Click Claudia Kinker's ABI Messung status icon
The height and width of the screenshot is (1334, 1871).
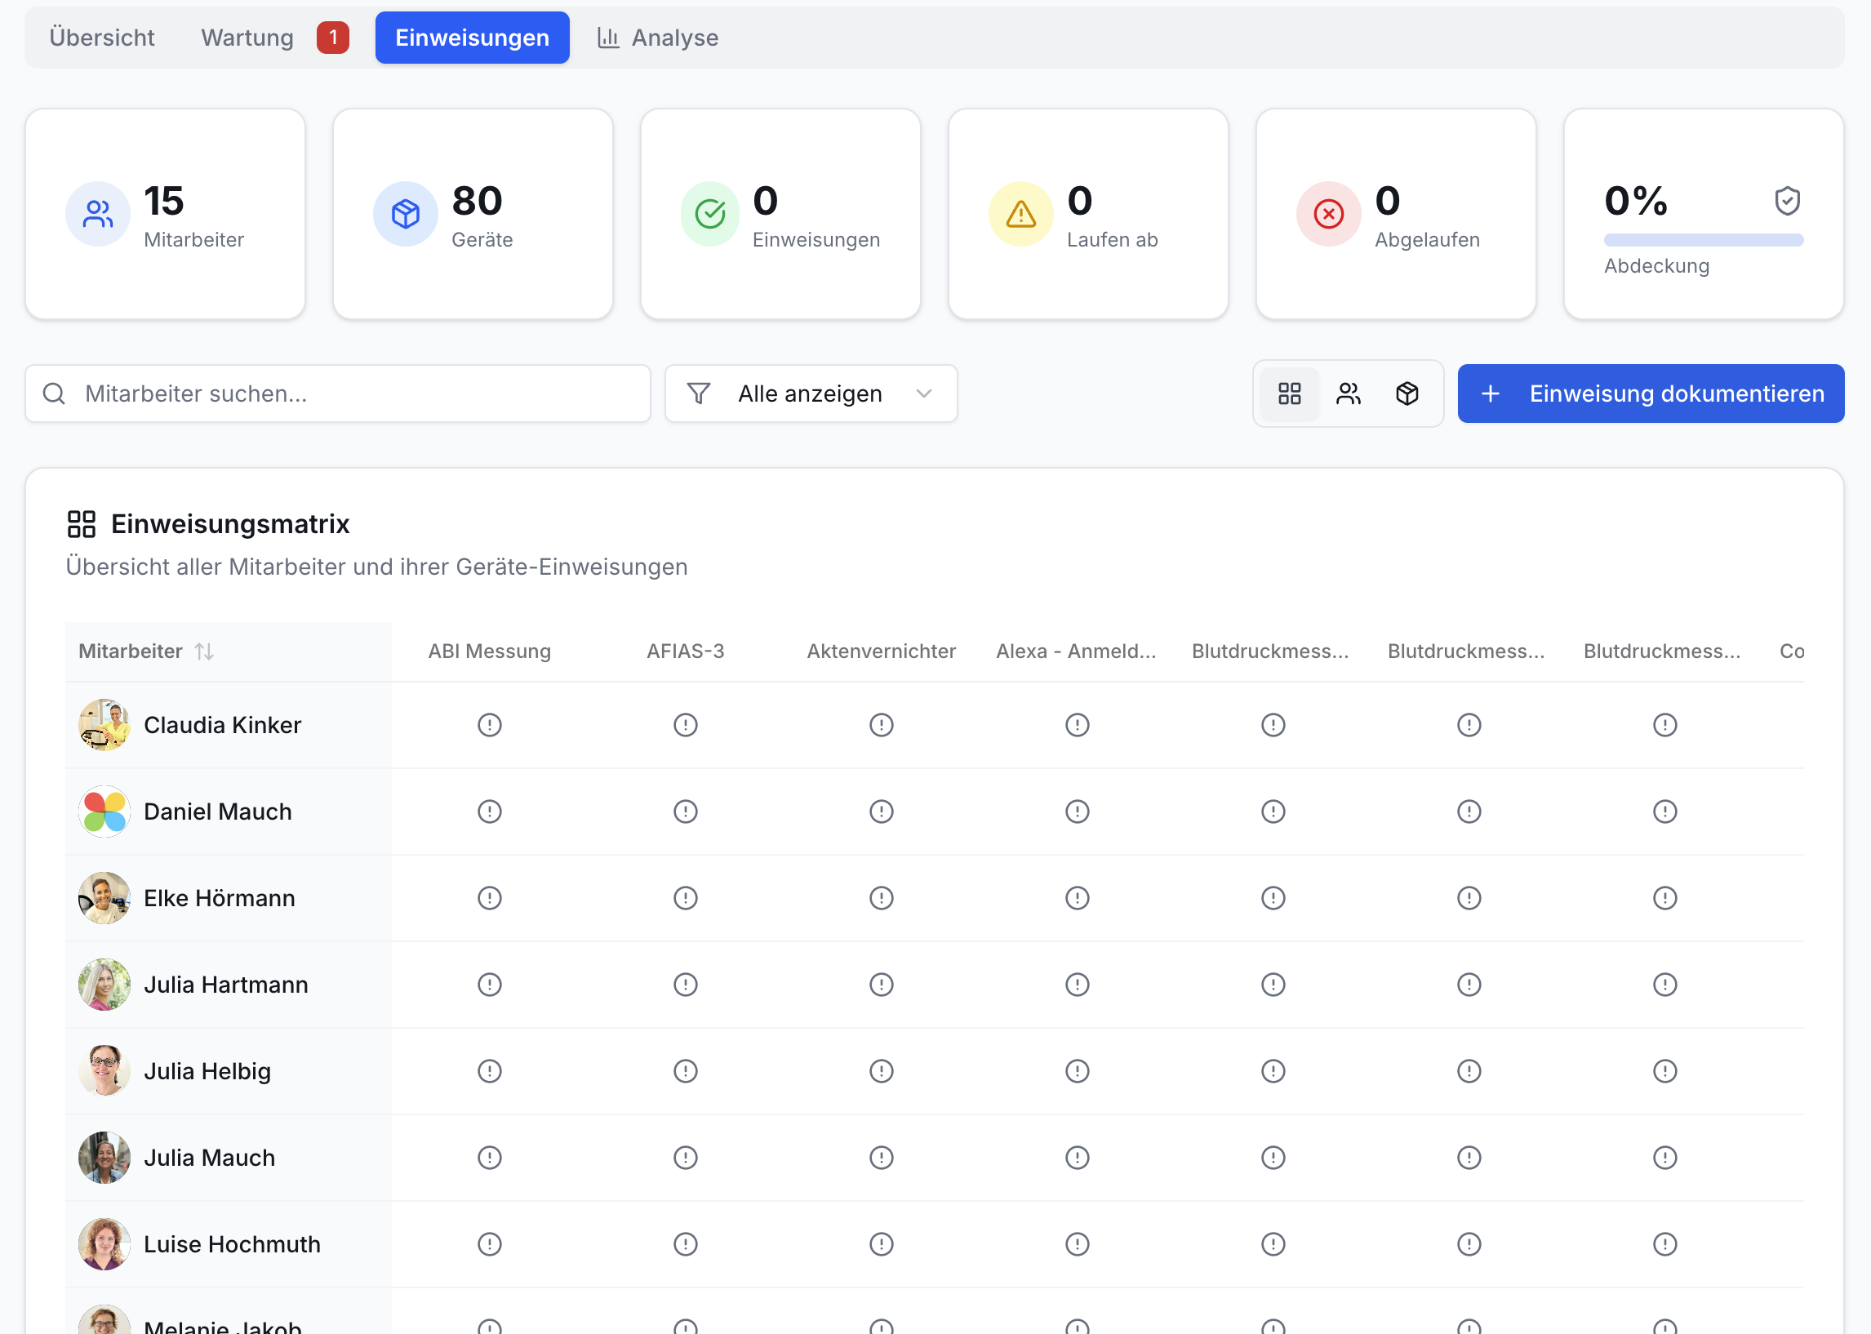(490, 724)
